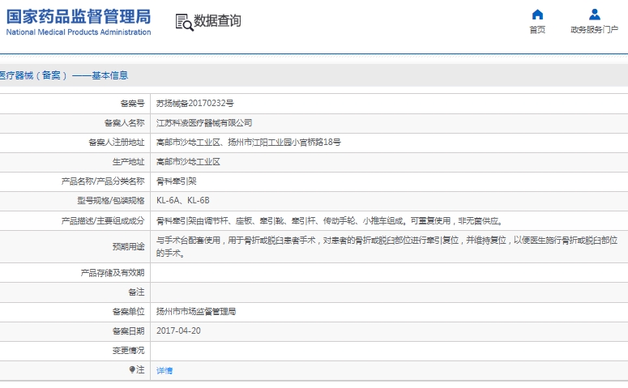
Task: Click the 备案人名称 label
Action: coord(124,123)
